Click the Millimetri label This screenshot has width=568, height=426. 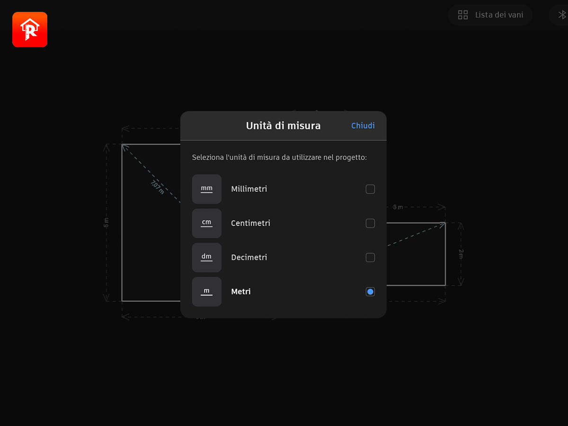[249, 189]
